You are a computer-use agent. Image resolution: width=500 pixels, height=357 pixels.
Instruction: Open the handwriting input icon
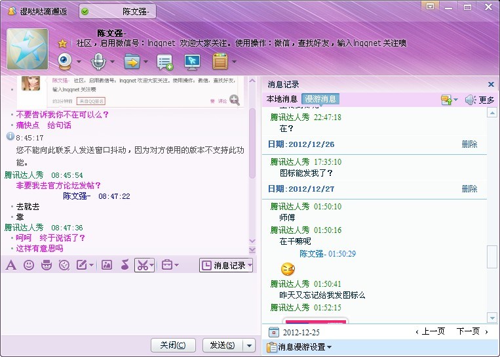(x=82, y=265)
